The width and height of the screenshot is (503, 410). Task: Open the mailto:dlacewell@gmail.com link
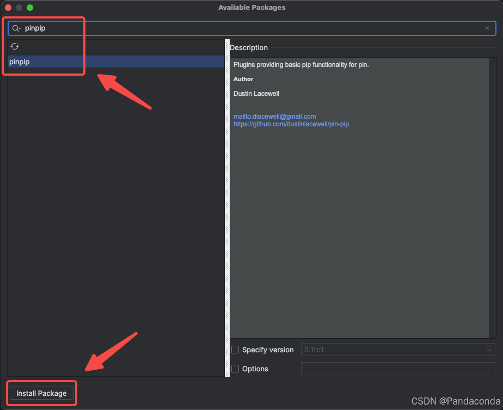pos(274,117)
